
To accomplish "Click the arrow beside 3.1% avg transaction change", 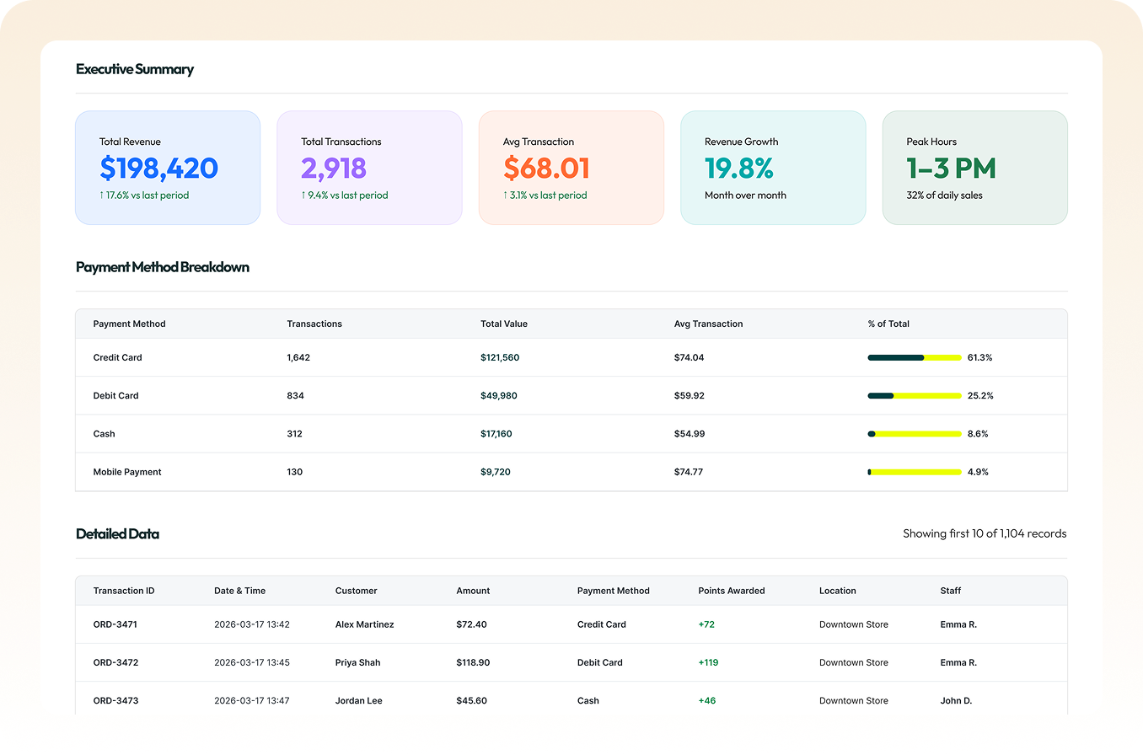I will [505, 195].
